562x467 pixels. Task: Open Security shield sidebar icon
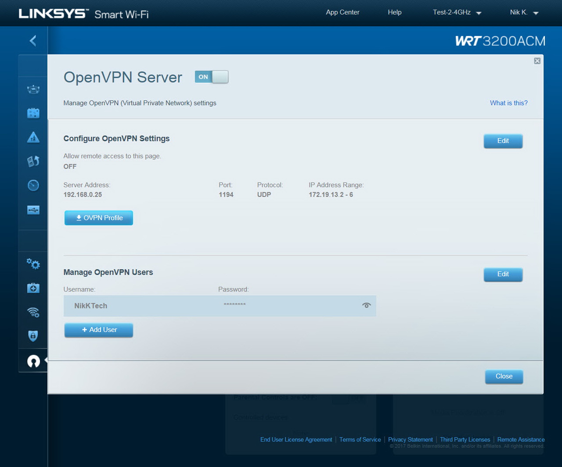[33, 336]
